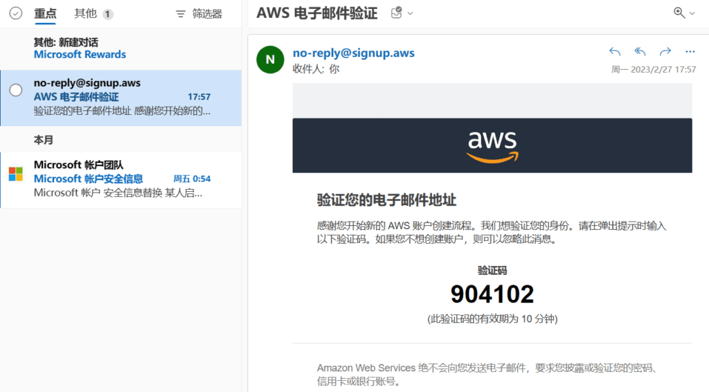The height and width of the screenshot is (392, 709).
Task: Open the 筛选器 filter menu
Action: (x=199, y=14)
